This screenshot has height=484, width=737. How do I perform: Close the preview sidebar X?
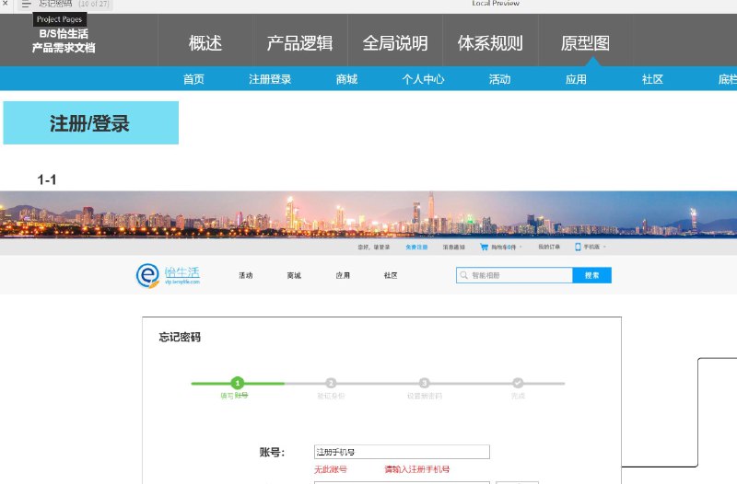click(6, 3)
